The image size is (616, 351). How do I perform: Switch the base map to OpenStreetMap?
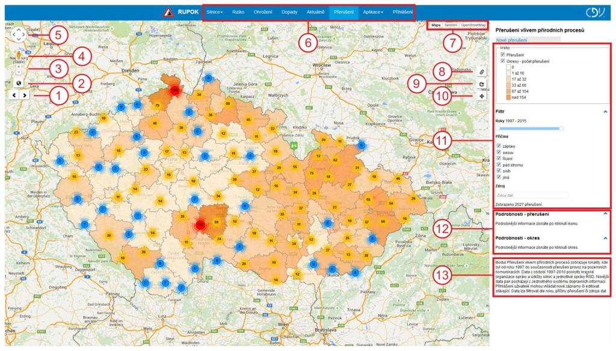(473, 25)
